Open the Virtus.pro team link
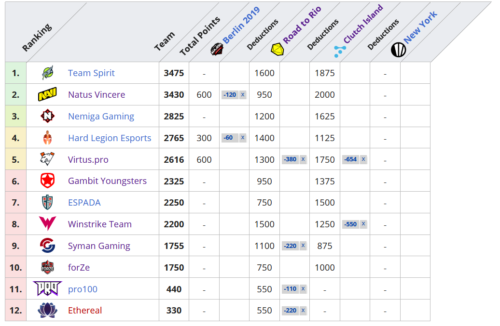Viewport: 500px width, 326px height. [88, 160]
